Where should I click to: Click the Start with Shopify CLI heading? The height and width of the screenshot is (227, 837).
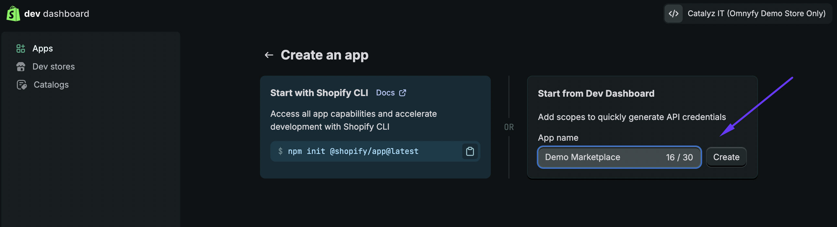[x=319, y=93]
